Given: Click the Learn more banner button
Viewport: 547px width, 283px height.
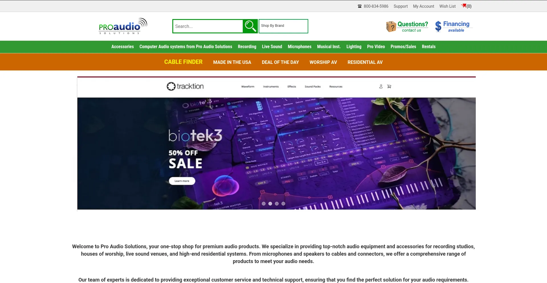Looking at the screenshot, I should tap(182, 181).
